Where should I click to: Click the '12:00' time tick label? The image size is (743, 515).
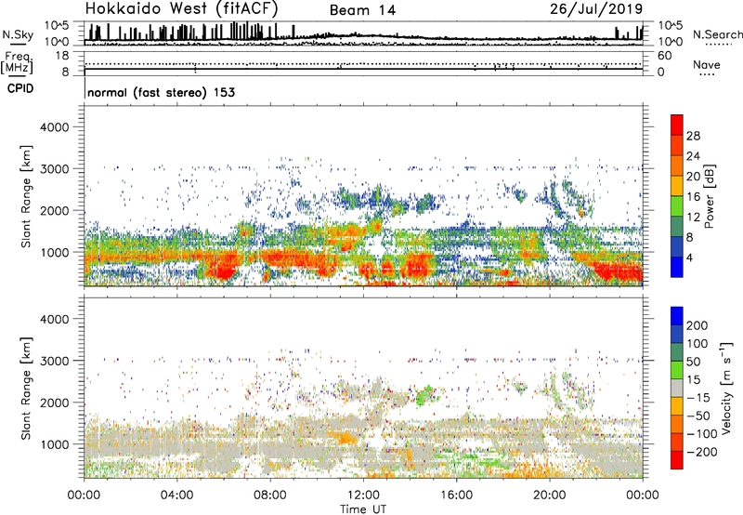pyautogui.click(x=363, y=495)
